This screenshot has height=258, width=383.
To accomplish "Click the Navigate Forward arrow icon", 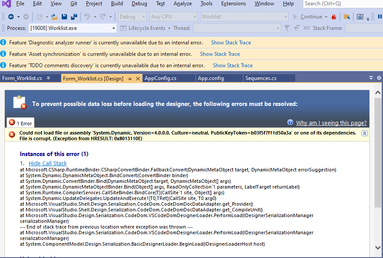I will pyautogui.click(x=26, y=17).
